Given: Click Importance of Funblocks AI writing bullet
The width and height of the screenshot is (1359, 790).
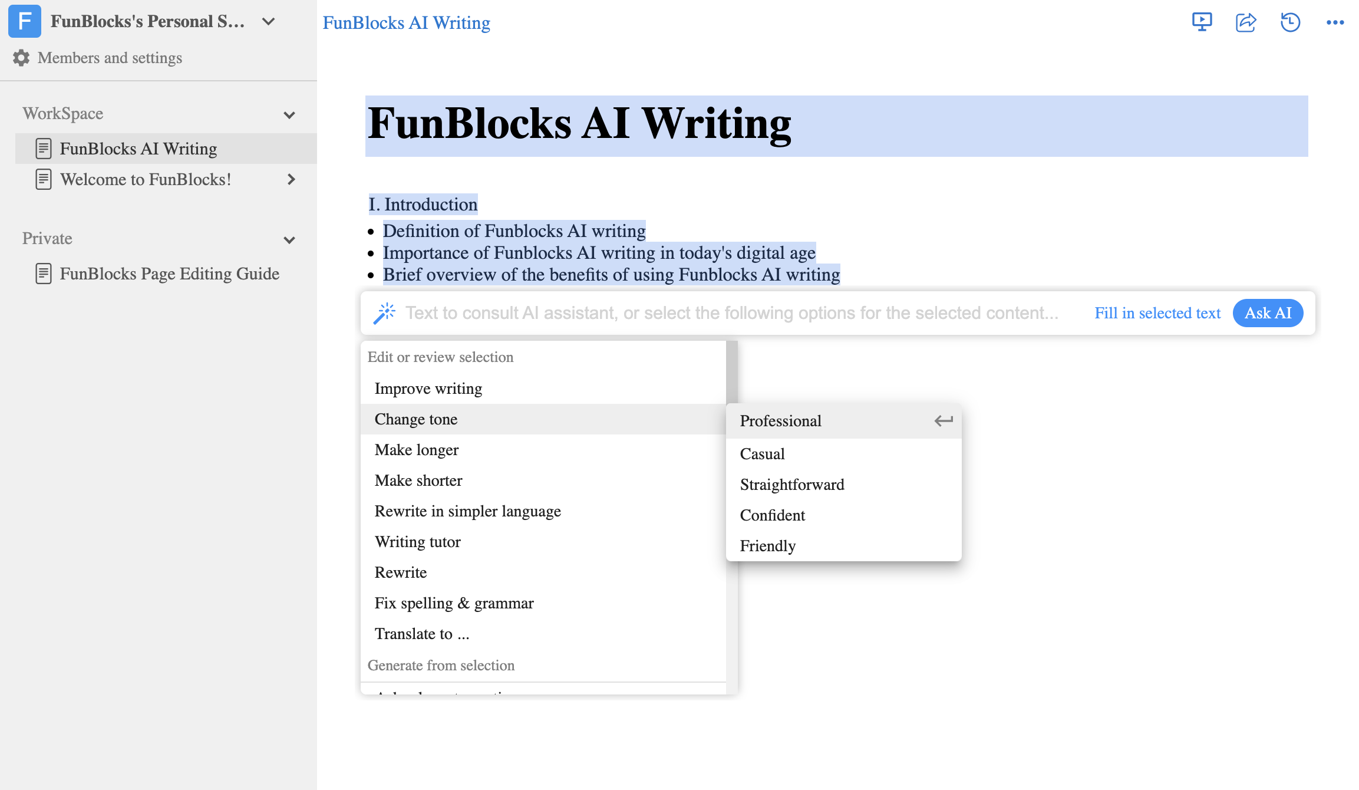Looking at the screenshot, I should coord(599,253).
